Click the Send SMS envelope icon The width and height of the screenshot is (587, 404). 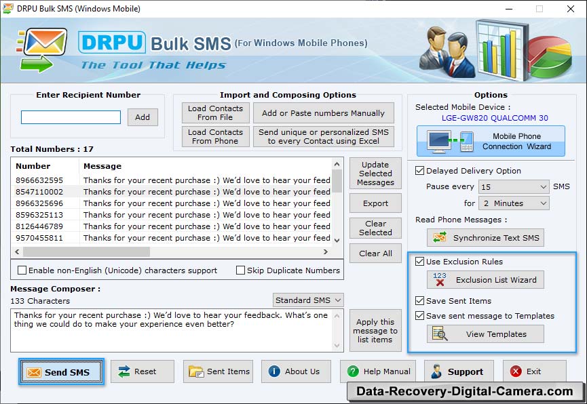[34, 372]
